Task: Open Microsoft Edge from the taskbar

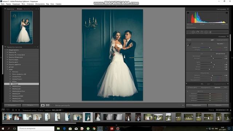Action: tap(64, 128)
